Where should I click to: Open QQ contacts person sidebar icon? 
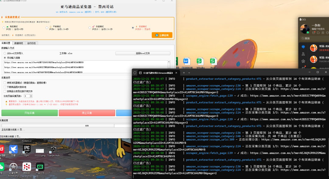click(303, 54)
